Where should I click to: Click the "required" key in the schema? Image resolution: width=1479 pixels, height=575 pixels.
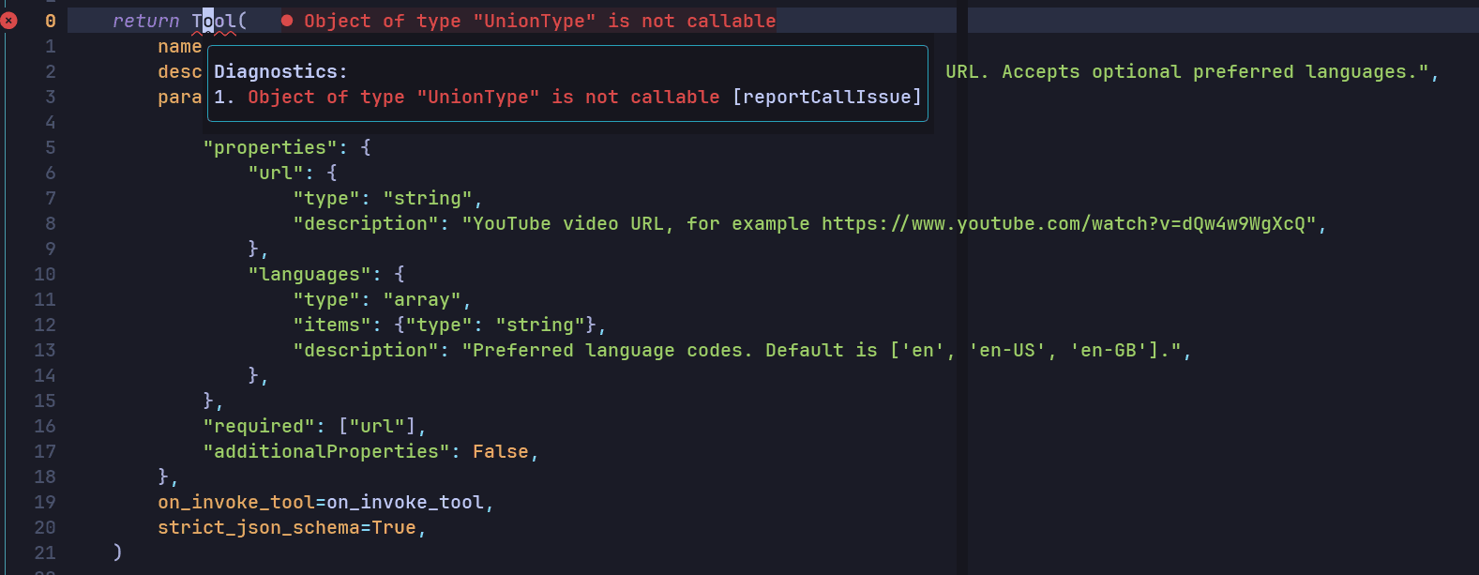pos(259,426)
